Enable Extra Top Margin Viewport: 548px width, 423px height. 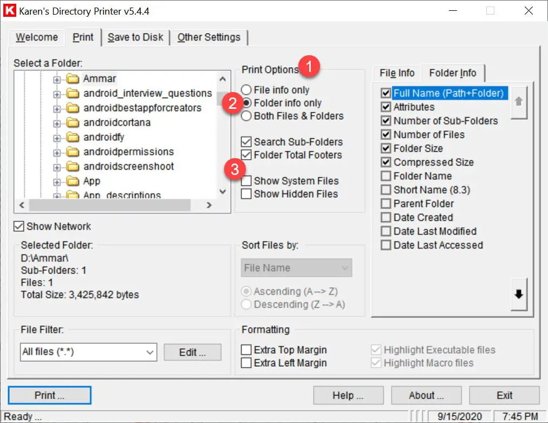[246, 349]
